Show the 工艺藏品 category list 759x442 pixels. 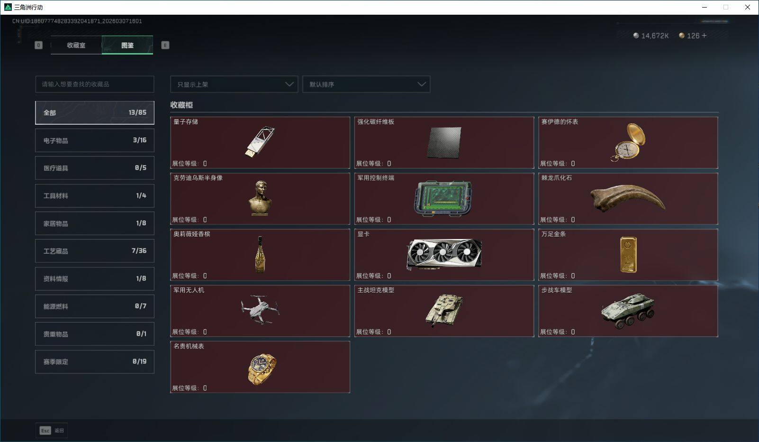(95, 251)
